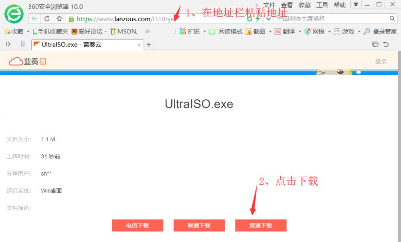Click the mobile phone icon beside the tab
401x242 pixels.
23,44
